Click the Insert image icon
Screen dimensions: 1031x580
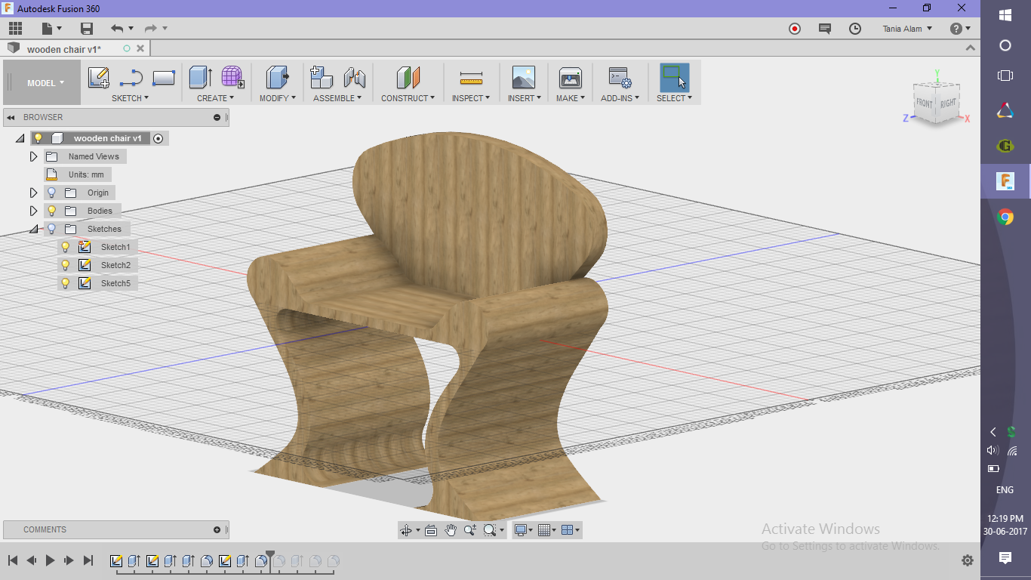[x=523, y=78]
